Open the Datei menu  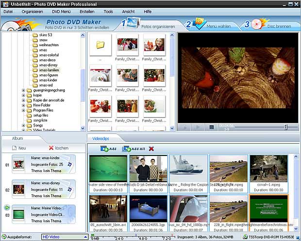pyautogui.click(x=8, y=12)
